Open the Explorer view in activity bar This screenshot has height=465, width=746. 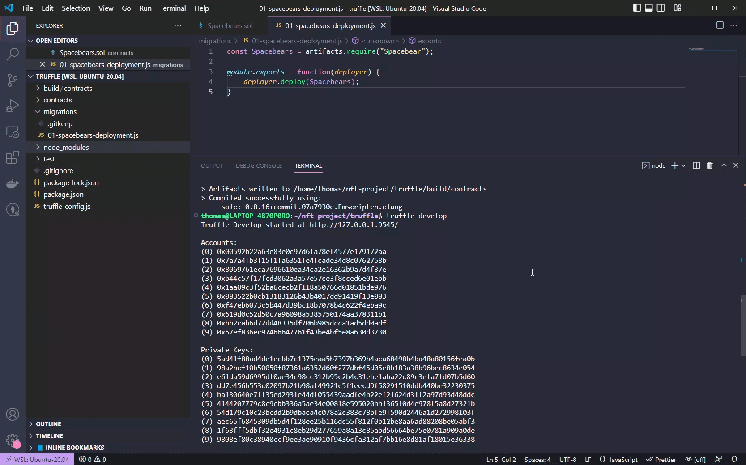coord(13,29)
